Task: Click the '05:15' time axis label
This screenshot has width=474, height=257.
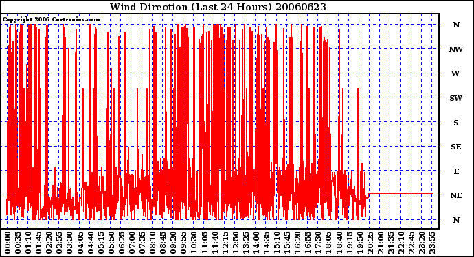Action: click(x=101, y=243)
